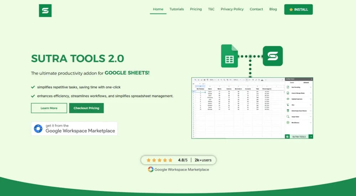
Task: Click the 4.8/5 star rating pill
Action: [x=178, y=160]
